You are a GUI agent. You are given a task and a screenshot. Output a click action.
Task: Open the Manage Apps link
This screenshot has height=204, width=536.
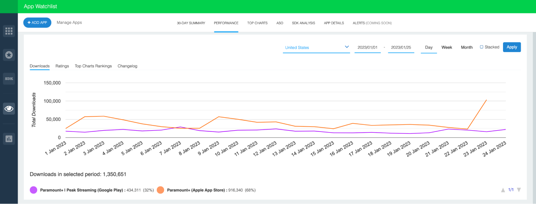[69, 23]
